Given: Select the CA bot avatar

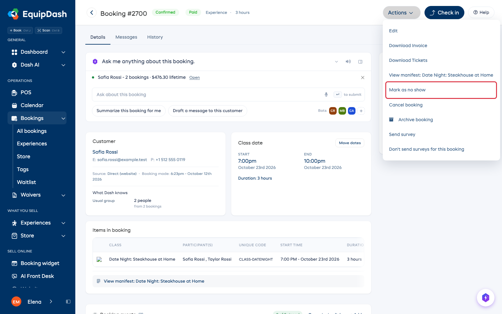Looking at the screenshot, I should pyautogui.click(x=352, y=111).
